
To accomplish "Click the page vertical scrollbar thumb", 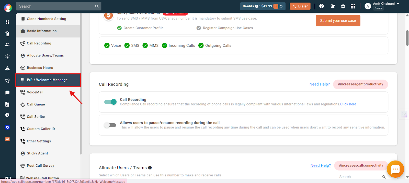I will [x=407, y=38].
